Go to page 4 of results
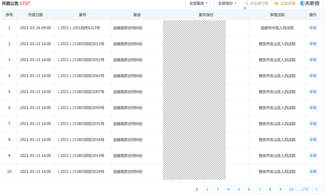324x195 pixels. click(x=228, y=189)
